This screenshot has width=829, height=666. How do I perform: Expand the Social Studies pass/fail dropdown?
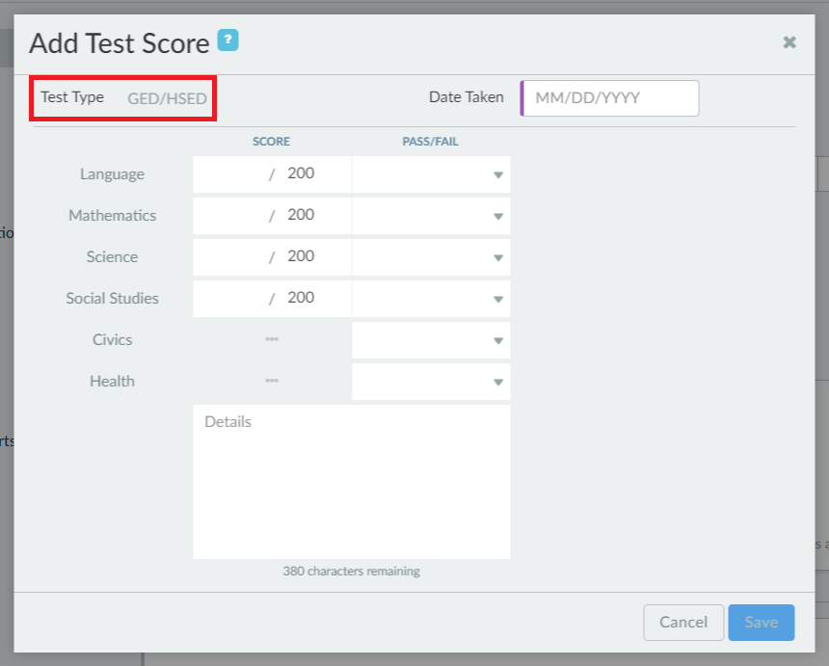point(431,299)
